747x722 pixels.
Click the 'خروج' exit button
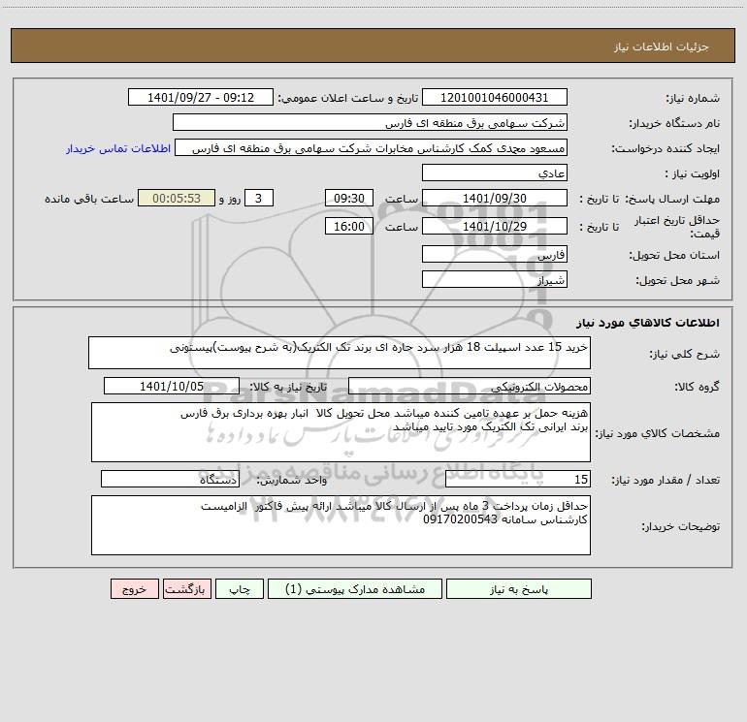tap(134, 588)
